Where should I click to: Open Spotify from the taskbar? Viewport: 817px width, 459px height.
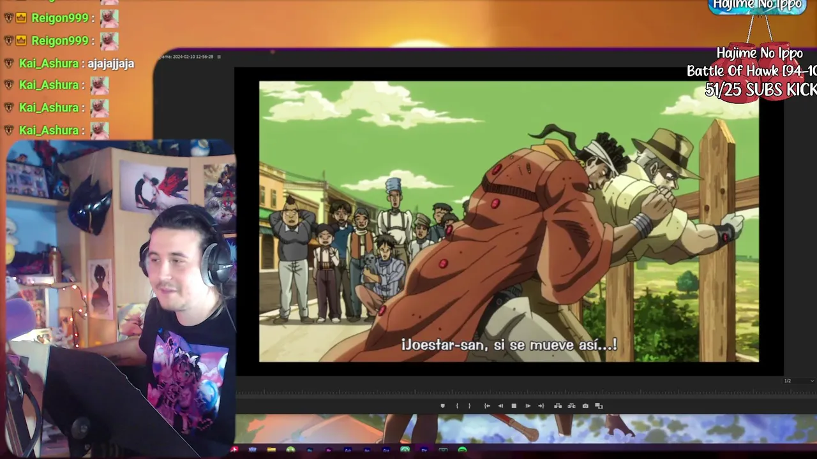(462, 450)
